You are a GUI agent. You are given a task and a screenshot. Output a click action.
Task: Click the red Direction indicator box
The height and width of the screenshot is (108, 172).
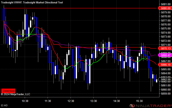pos(8,91)
